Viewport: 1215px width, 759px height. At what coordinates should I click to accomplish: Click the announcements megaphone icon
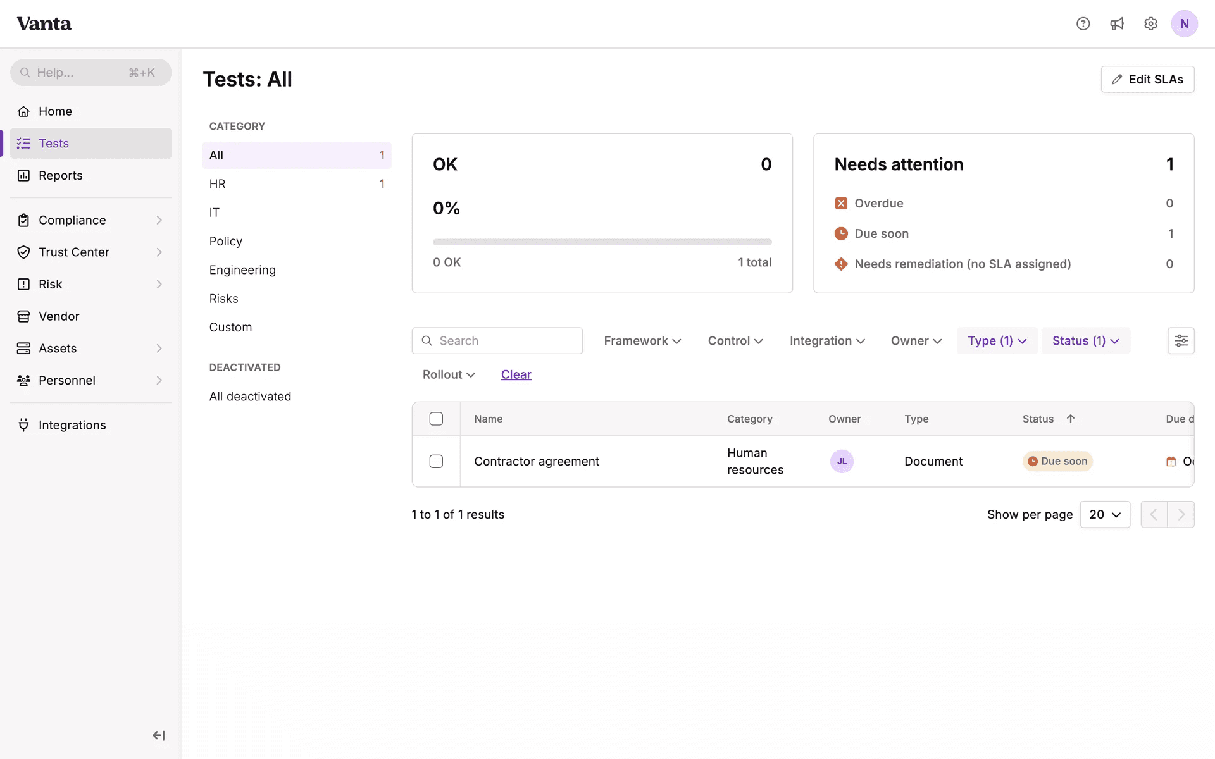[1117, 24]
